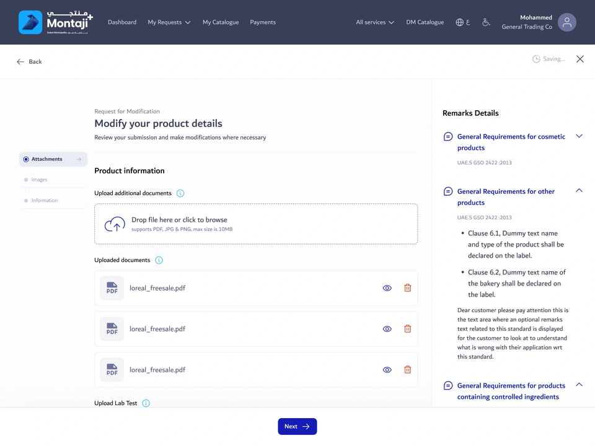The image size is (595, 446).
Task: Click the info icon beside Upload Lab Test
Action: [x=146, y=403]
